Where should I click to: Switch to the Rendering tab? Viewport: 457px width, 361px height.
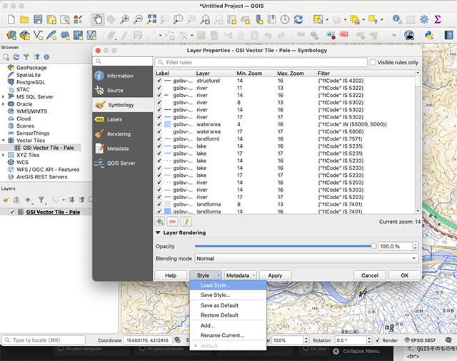click(123, 134)
